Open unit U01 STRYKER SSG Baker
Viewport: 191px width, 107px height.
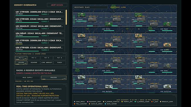[40, 13]
